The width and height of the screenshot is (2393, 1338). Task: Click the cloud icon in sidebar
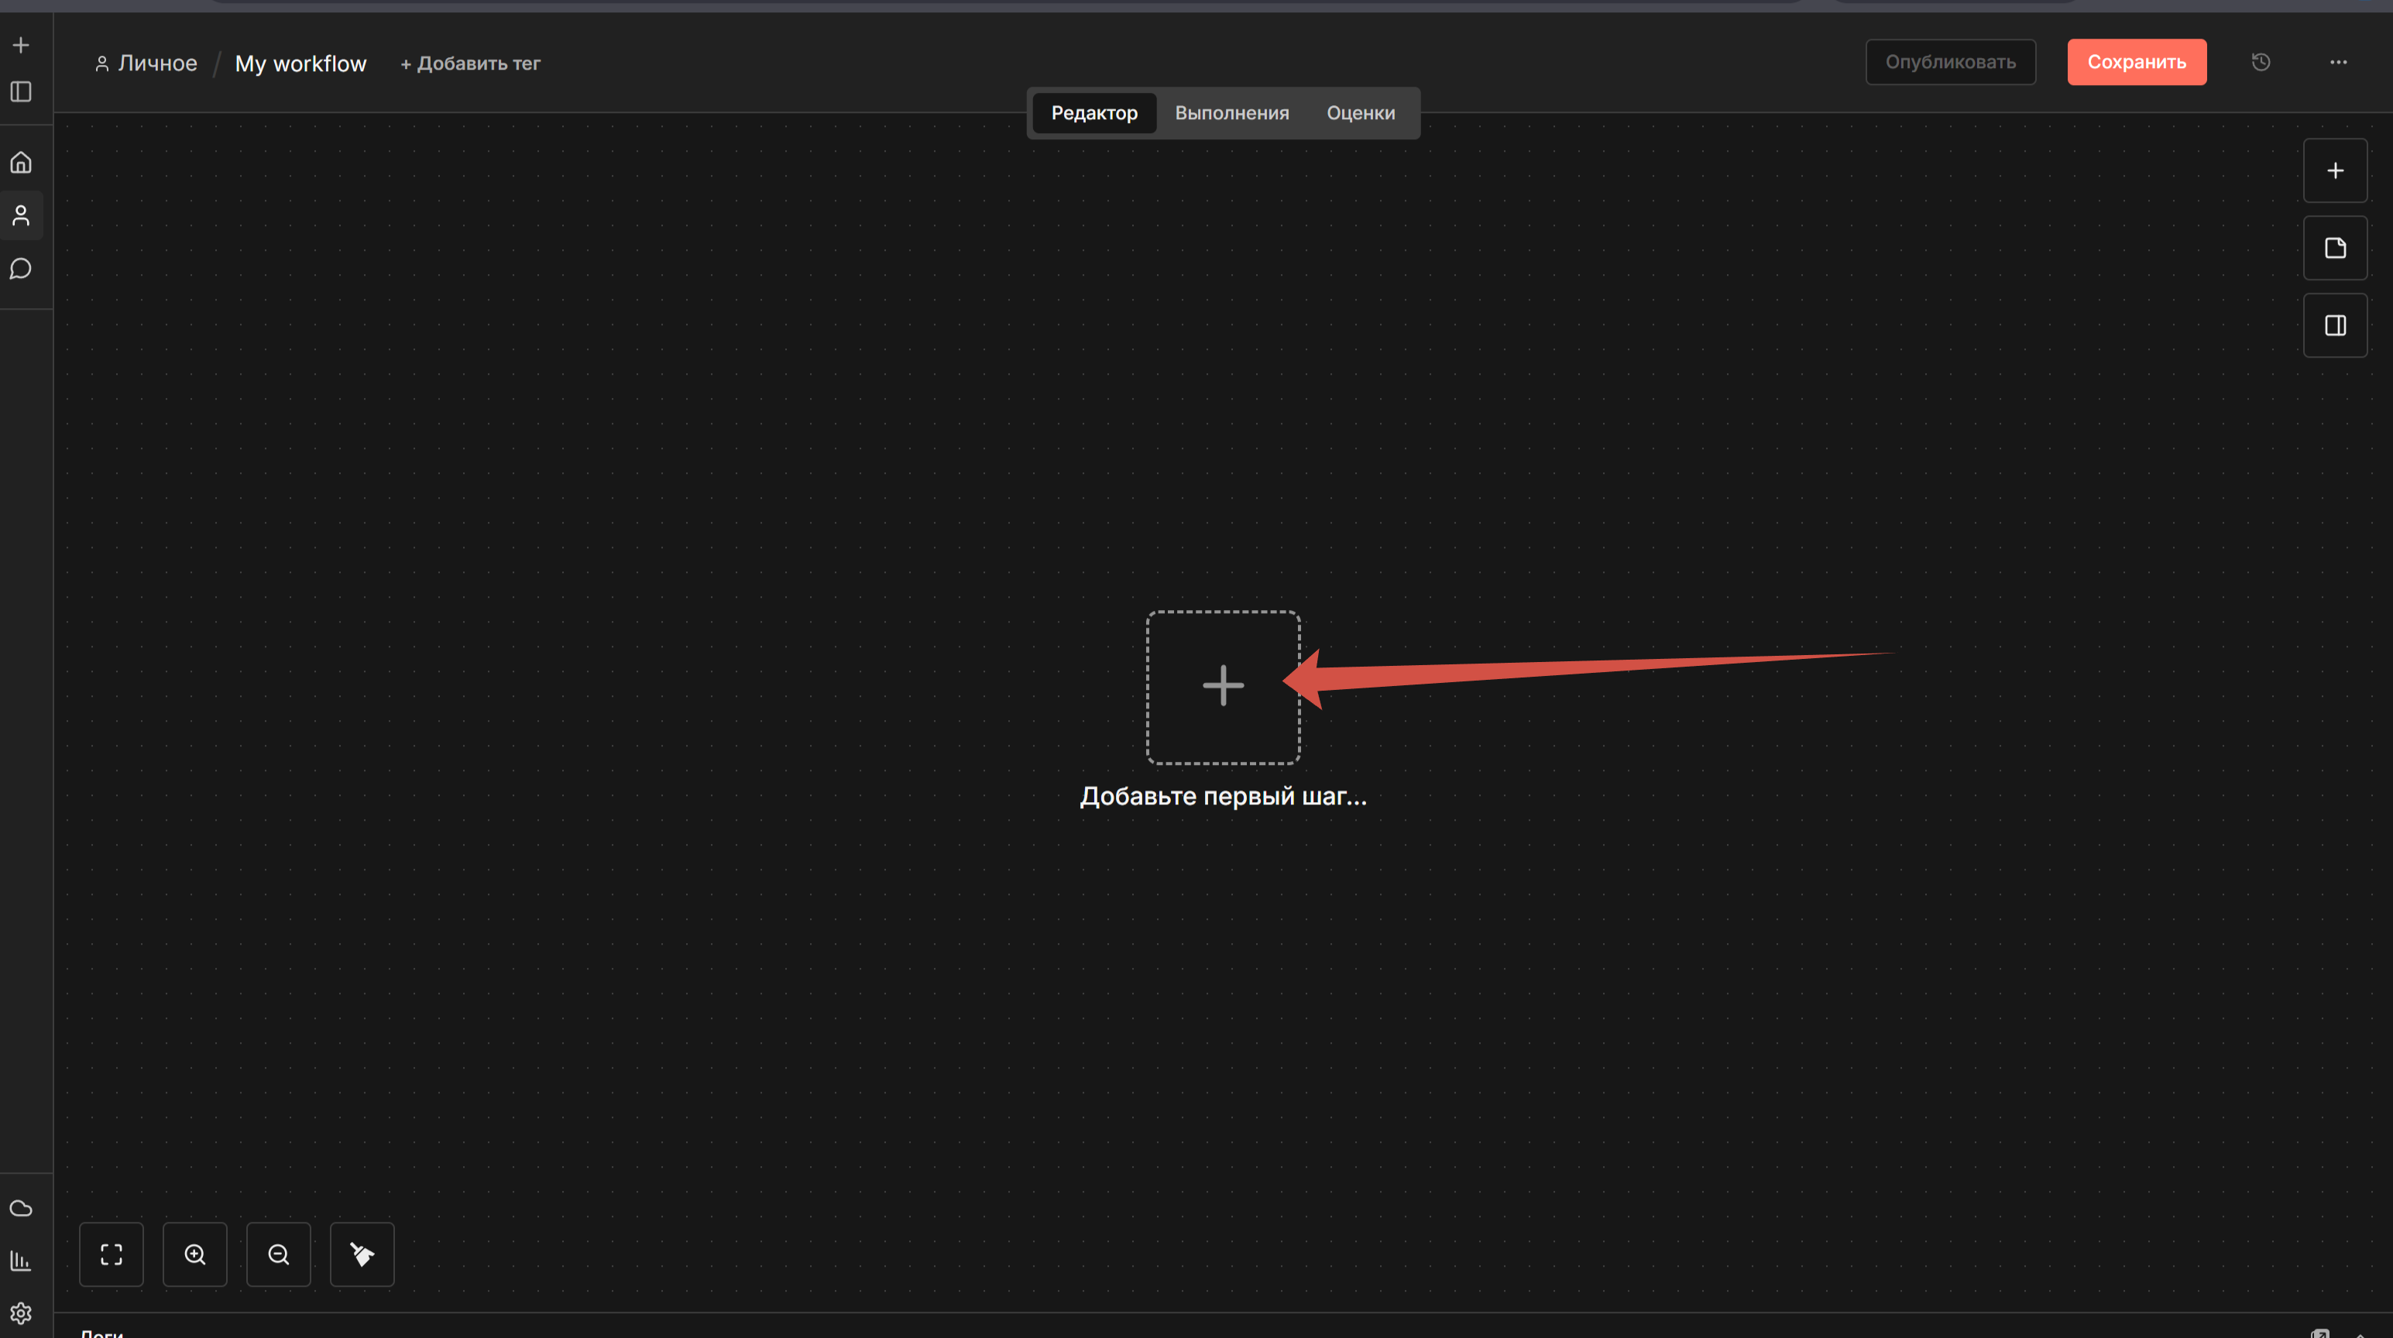20,1208
